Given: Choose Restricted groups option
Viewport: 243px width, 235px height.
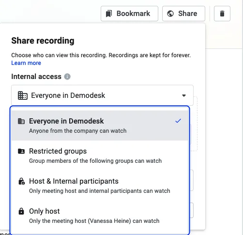Looking at the screenshot, I should point(100,156).
